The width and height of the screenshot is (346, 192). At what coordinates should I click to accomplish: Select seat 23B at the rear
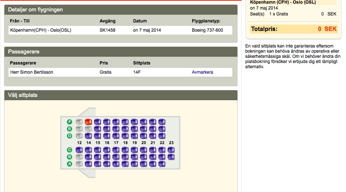coord(171,157)
